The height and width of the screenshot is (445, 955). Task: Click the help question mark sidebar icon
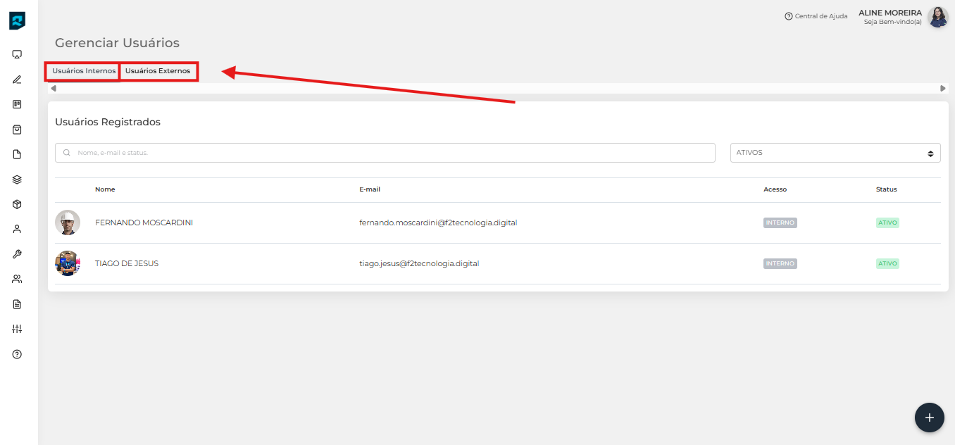click(17, 354)
